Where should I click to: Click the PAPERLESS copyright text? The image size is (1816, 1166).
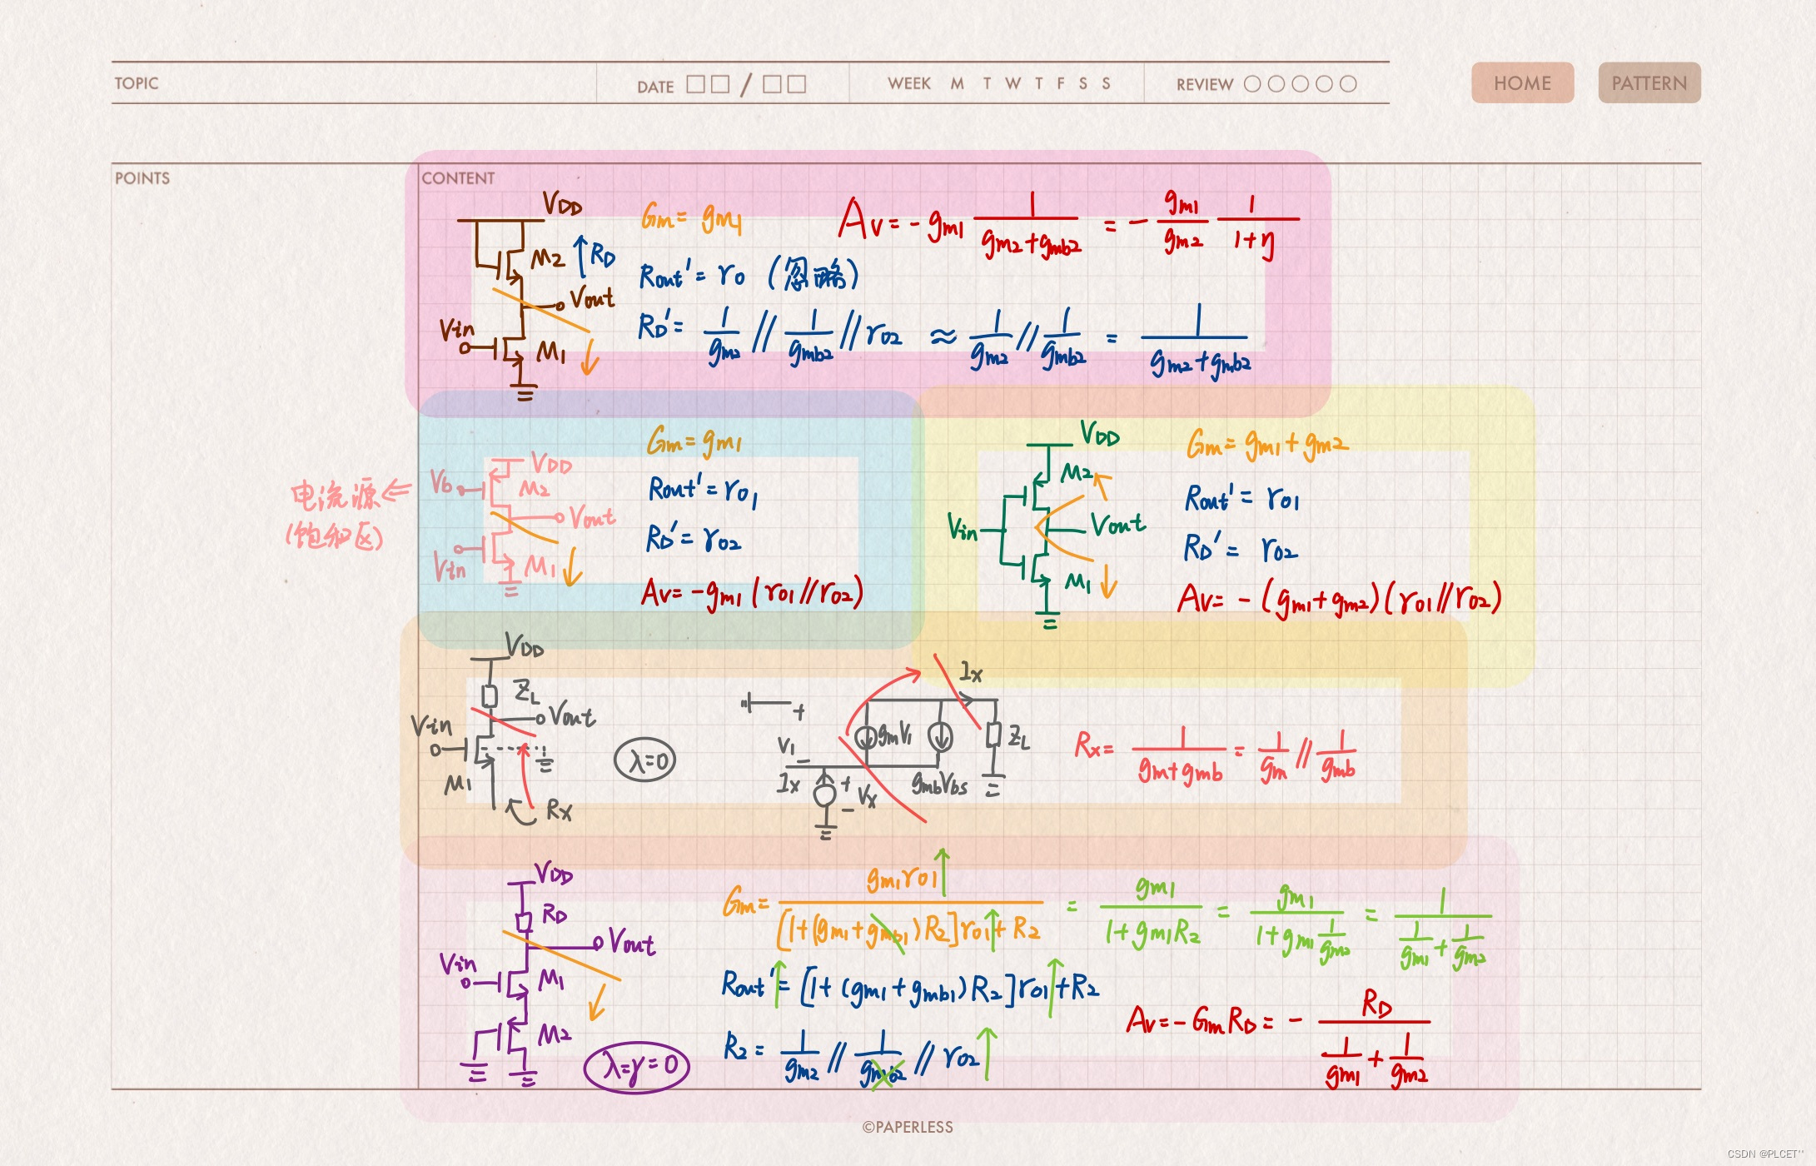(x=908, y=1127)
